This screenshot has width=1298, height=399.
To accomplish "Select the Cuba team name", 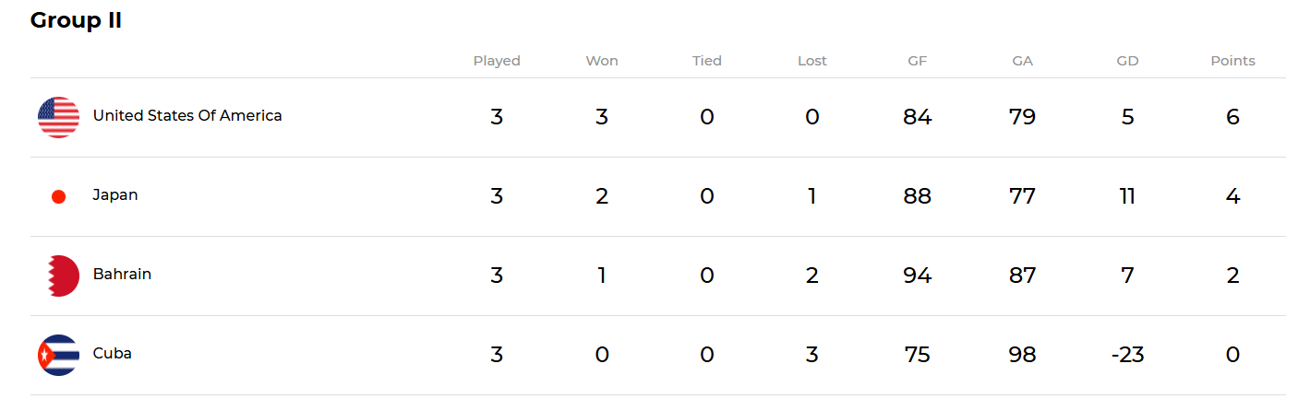I will pos(113,354).
